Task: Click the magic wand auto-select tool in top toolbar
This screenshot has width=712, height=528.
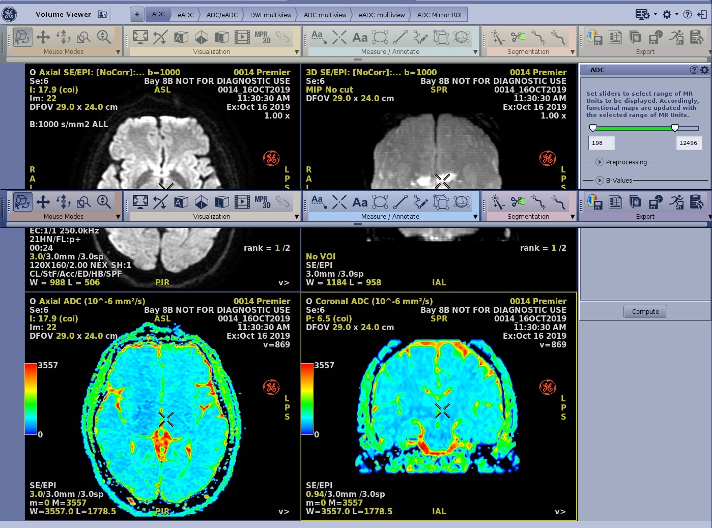Action: pyautogui.click(x=497, y=37)
